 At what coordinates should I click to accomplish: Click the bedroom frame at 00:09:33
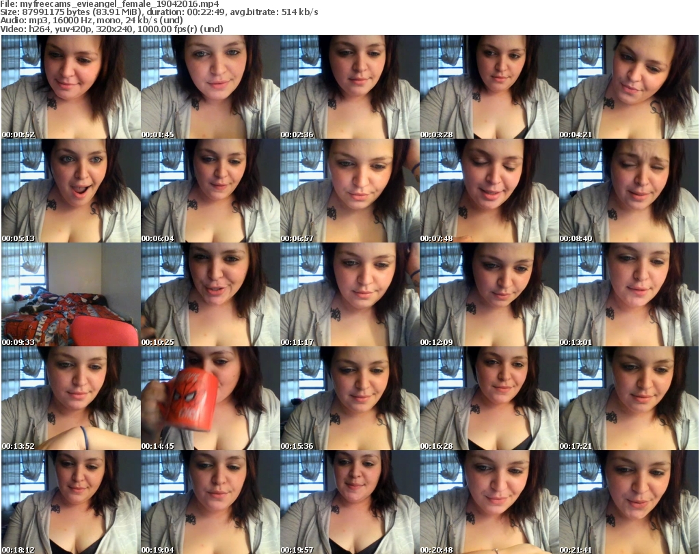71,295
